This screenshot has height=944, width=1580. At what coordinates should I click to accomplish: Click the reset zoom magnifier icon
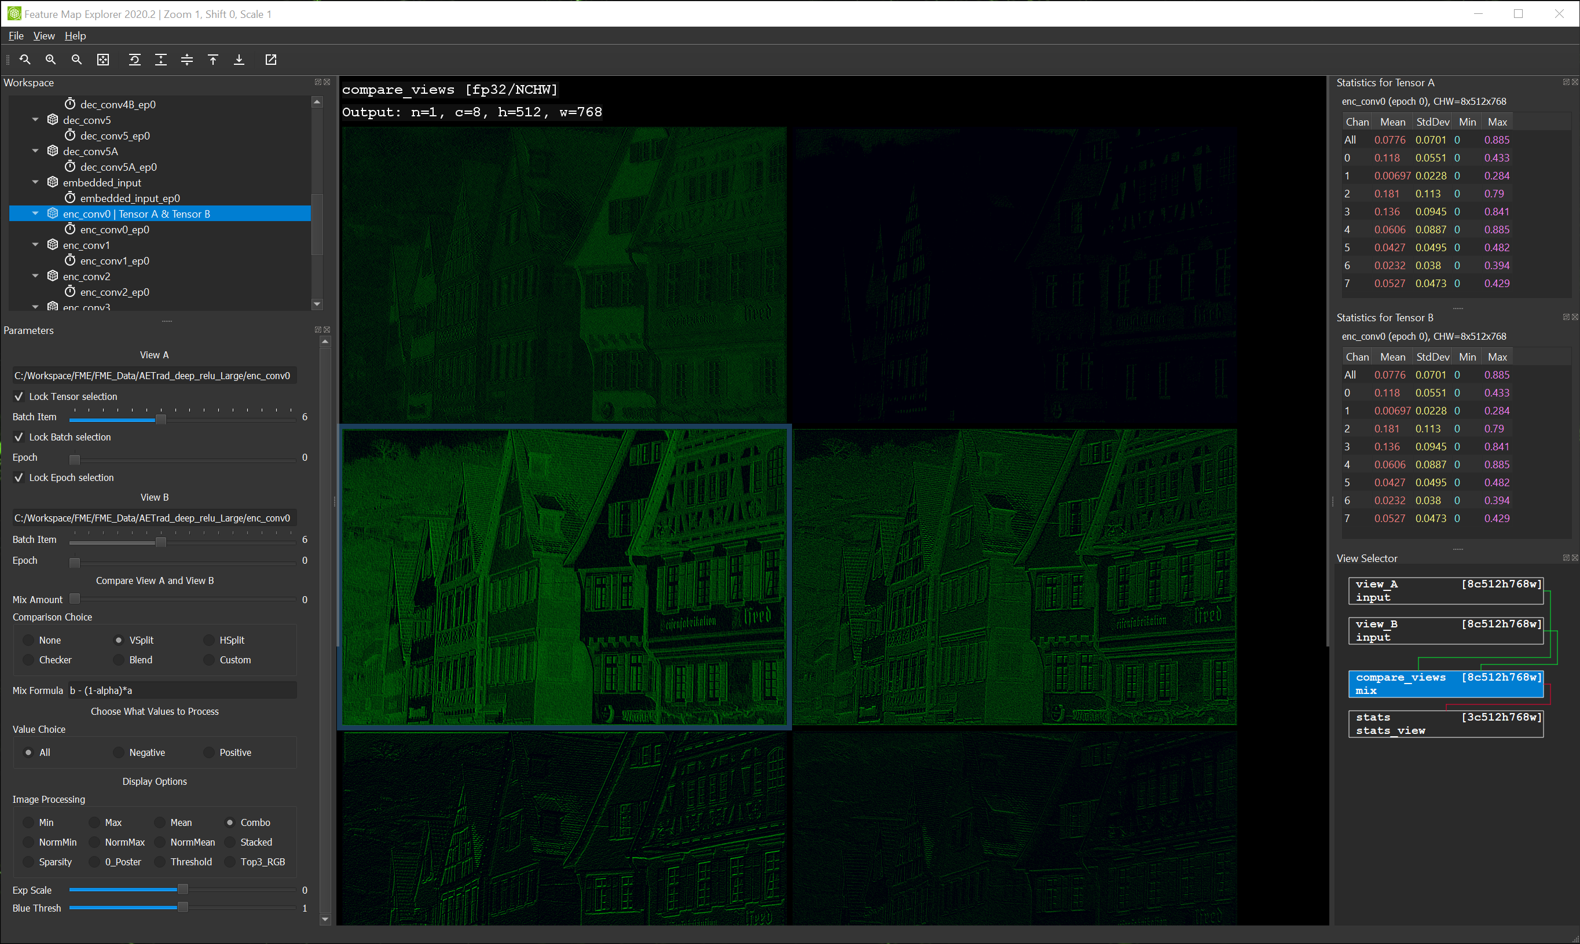click(x=25, y=60)
